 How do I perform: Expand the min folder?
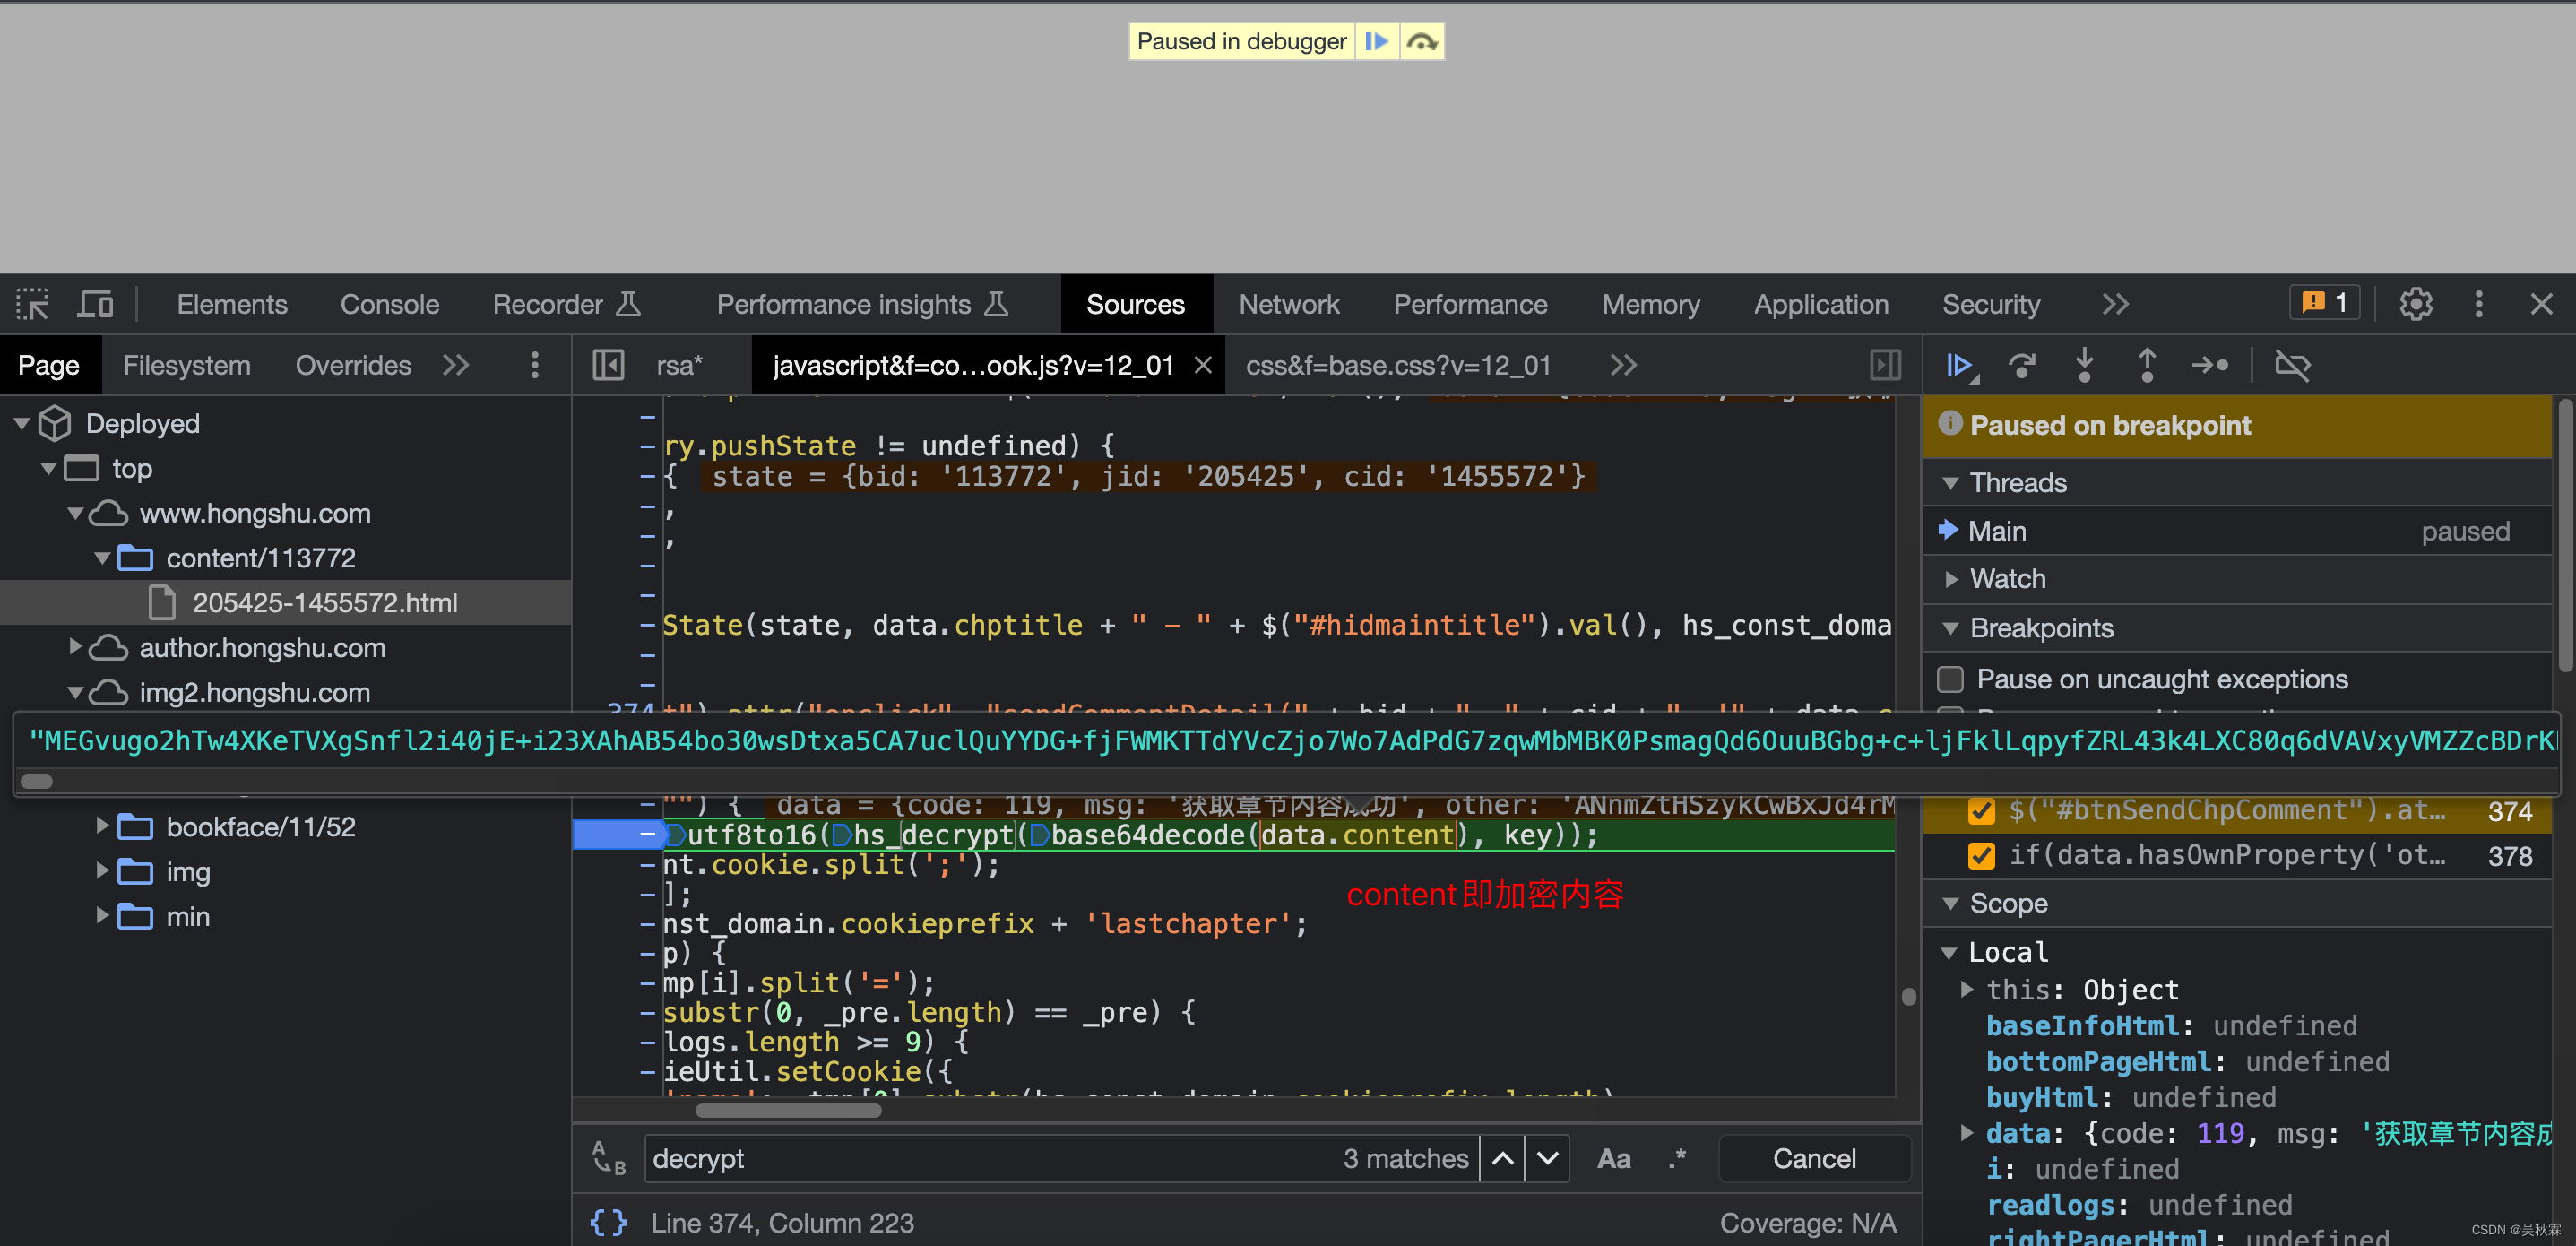click(x=101, y=916)
